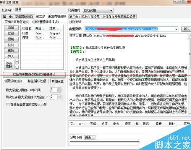Image resolution: width=191 pixels, height=150 pixels.
Task: Open the 网页编码 dropdown showing 自动识别
Action: pos(98,10)
